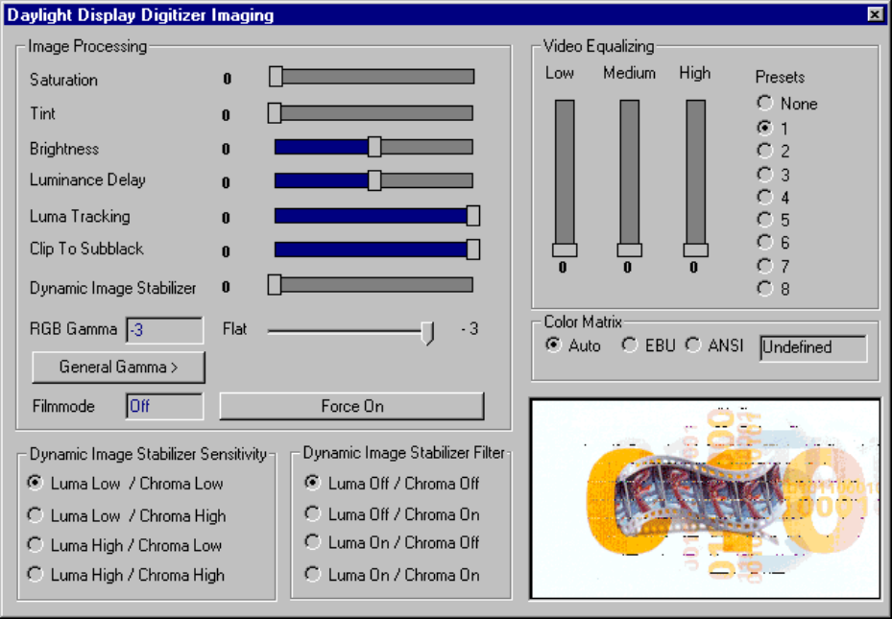Select preset 1 radio button
This screenshot has height=619, width=892.
[764, 128]
